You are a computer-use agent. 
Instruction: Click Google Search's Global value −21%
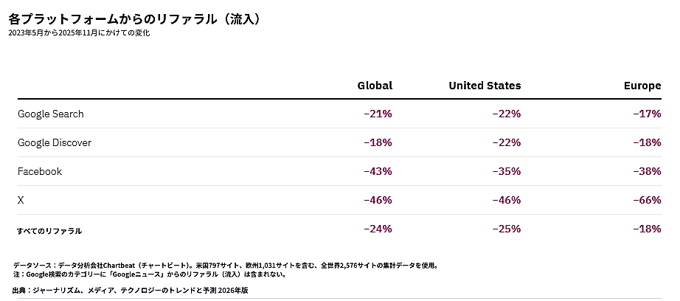coord(378,114)
